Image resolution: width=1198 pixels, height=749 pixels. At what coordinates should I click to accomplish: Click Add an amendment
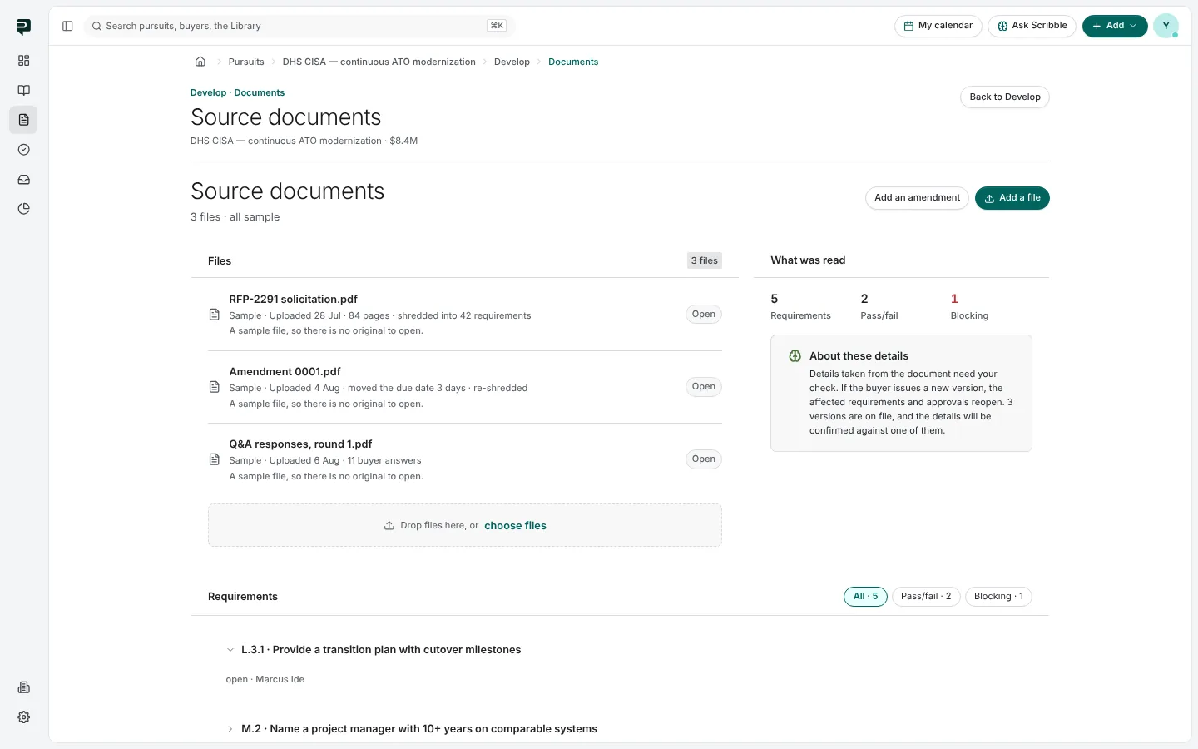point(917,198)
